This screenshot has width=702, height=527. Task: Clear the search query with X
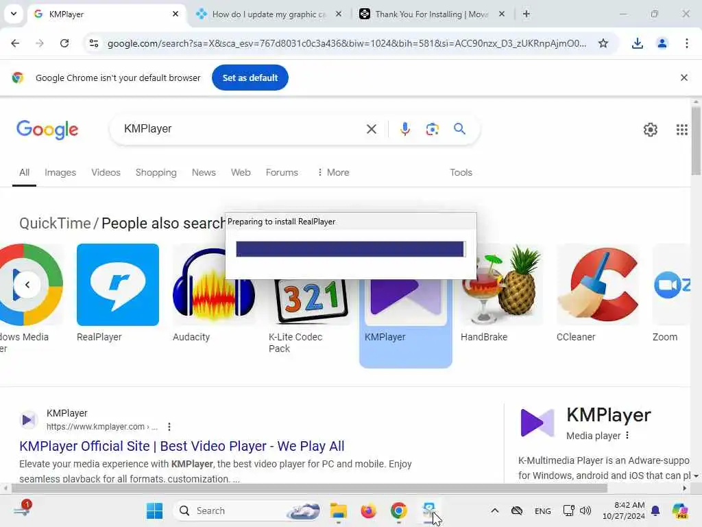pos(371,129)
